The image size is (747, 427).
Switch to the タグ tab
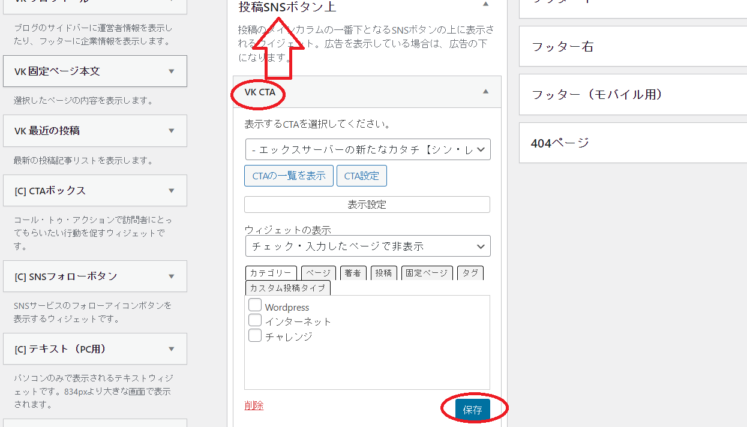tap(470, 273)
